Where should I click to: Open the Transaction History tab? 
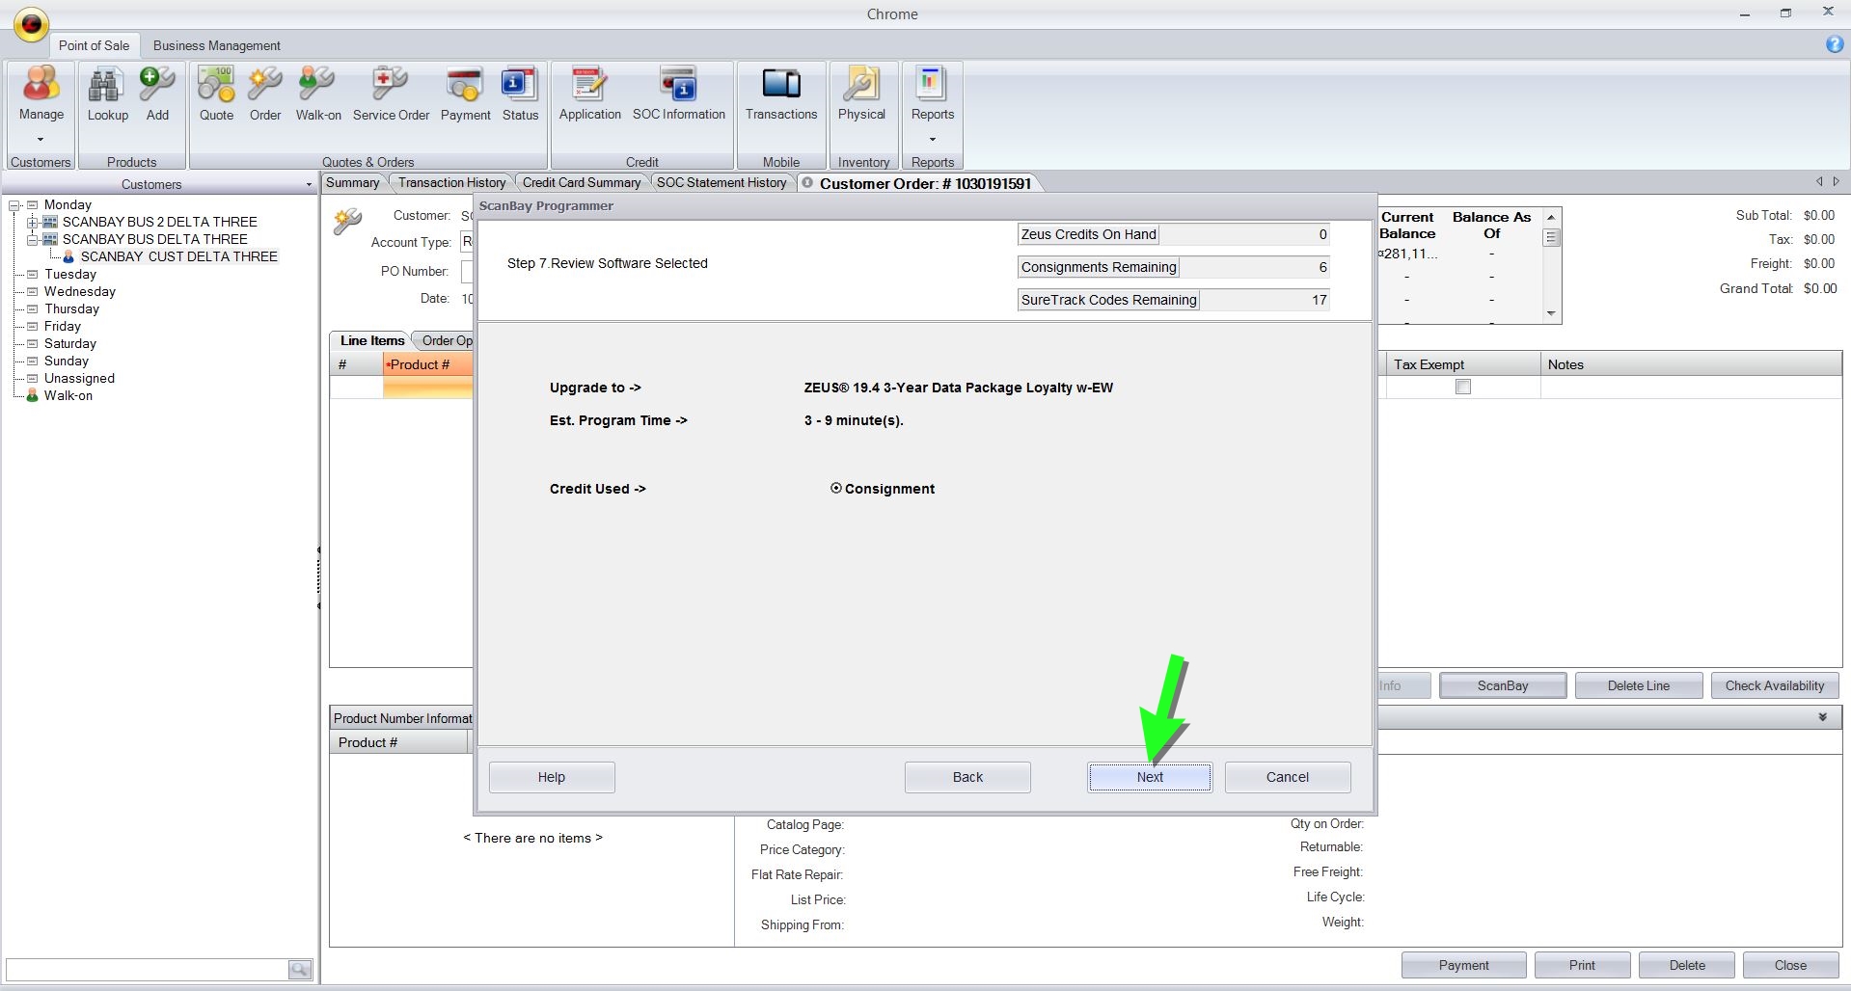[451, 183]
